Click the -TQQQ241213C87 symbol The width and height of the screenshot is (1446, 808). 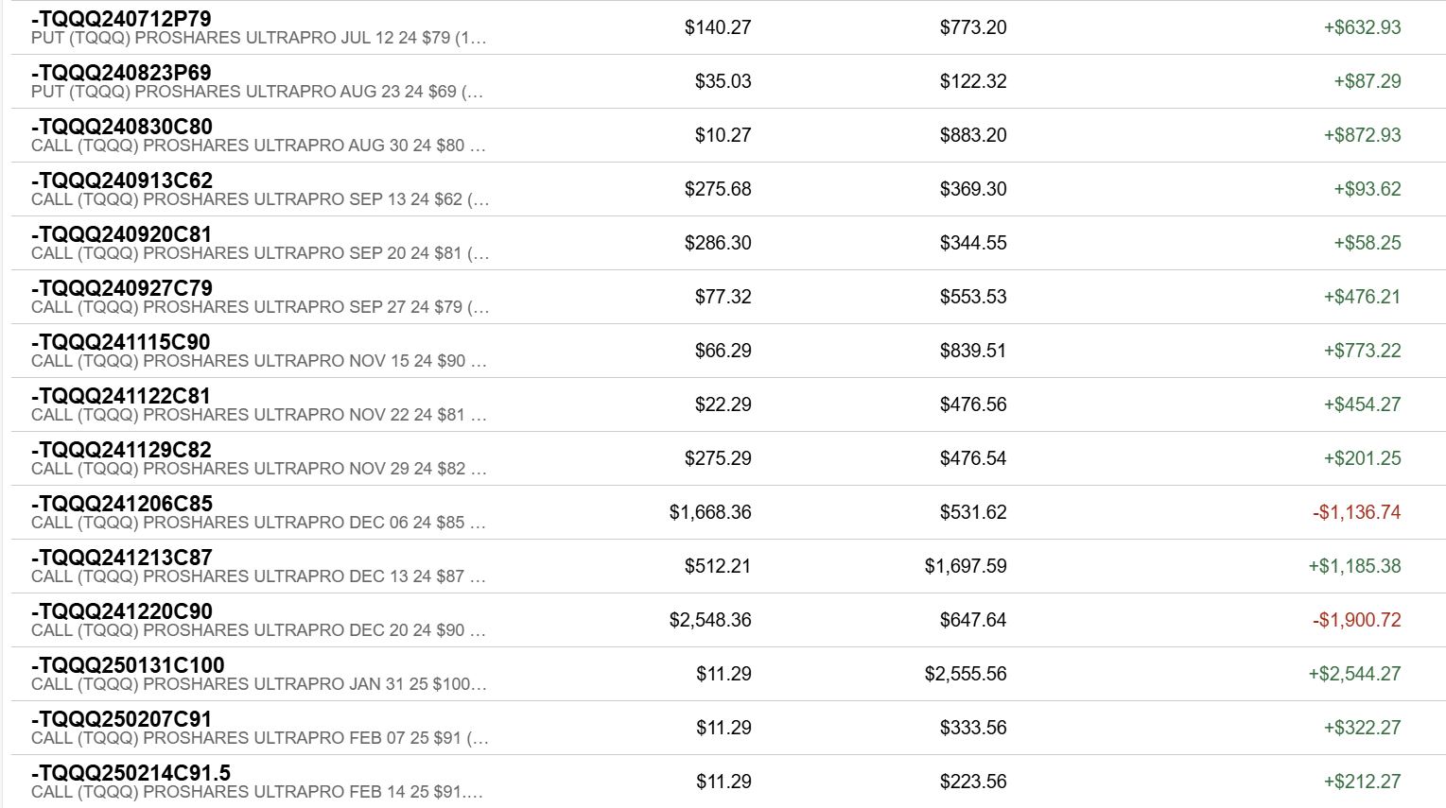122,558
